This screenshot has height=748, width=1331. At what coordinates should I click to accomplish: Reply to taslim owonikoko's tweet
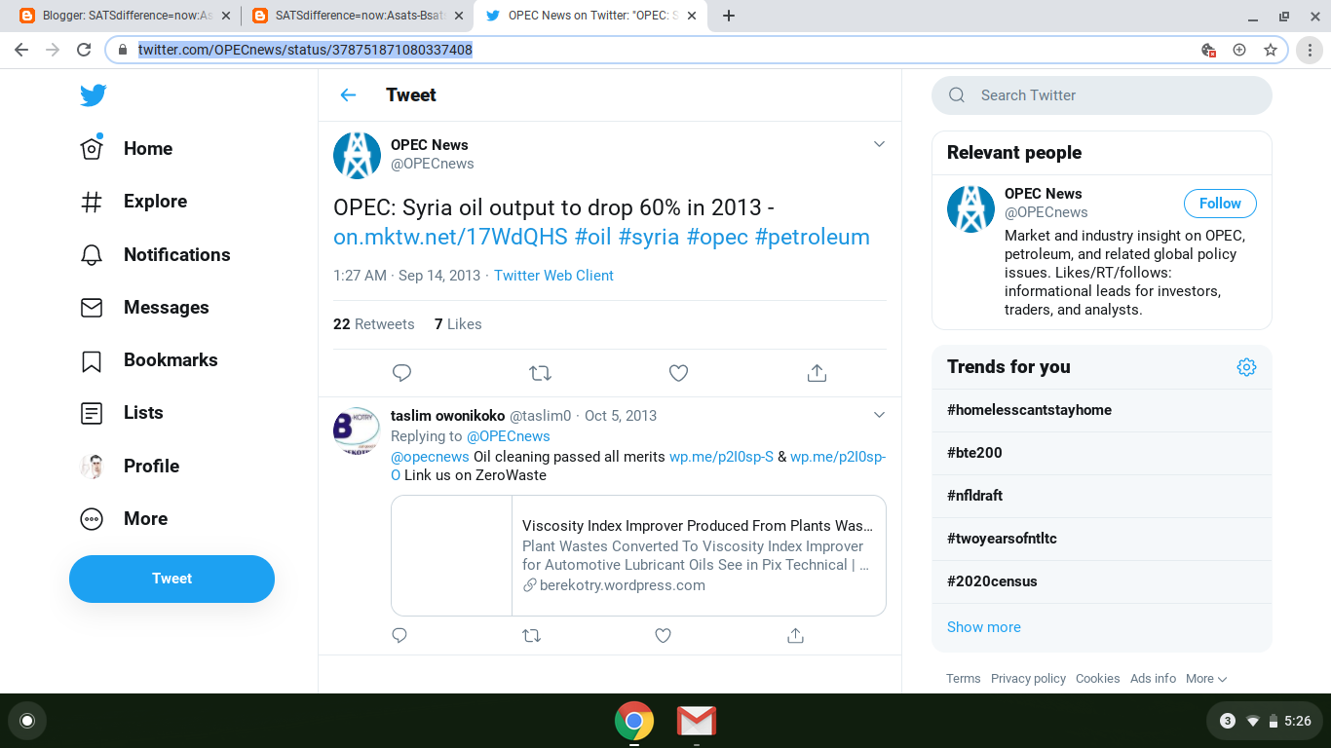[x=399, y=636]
